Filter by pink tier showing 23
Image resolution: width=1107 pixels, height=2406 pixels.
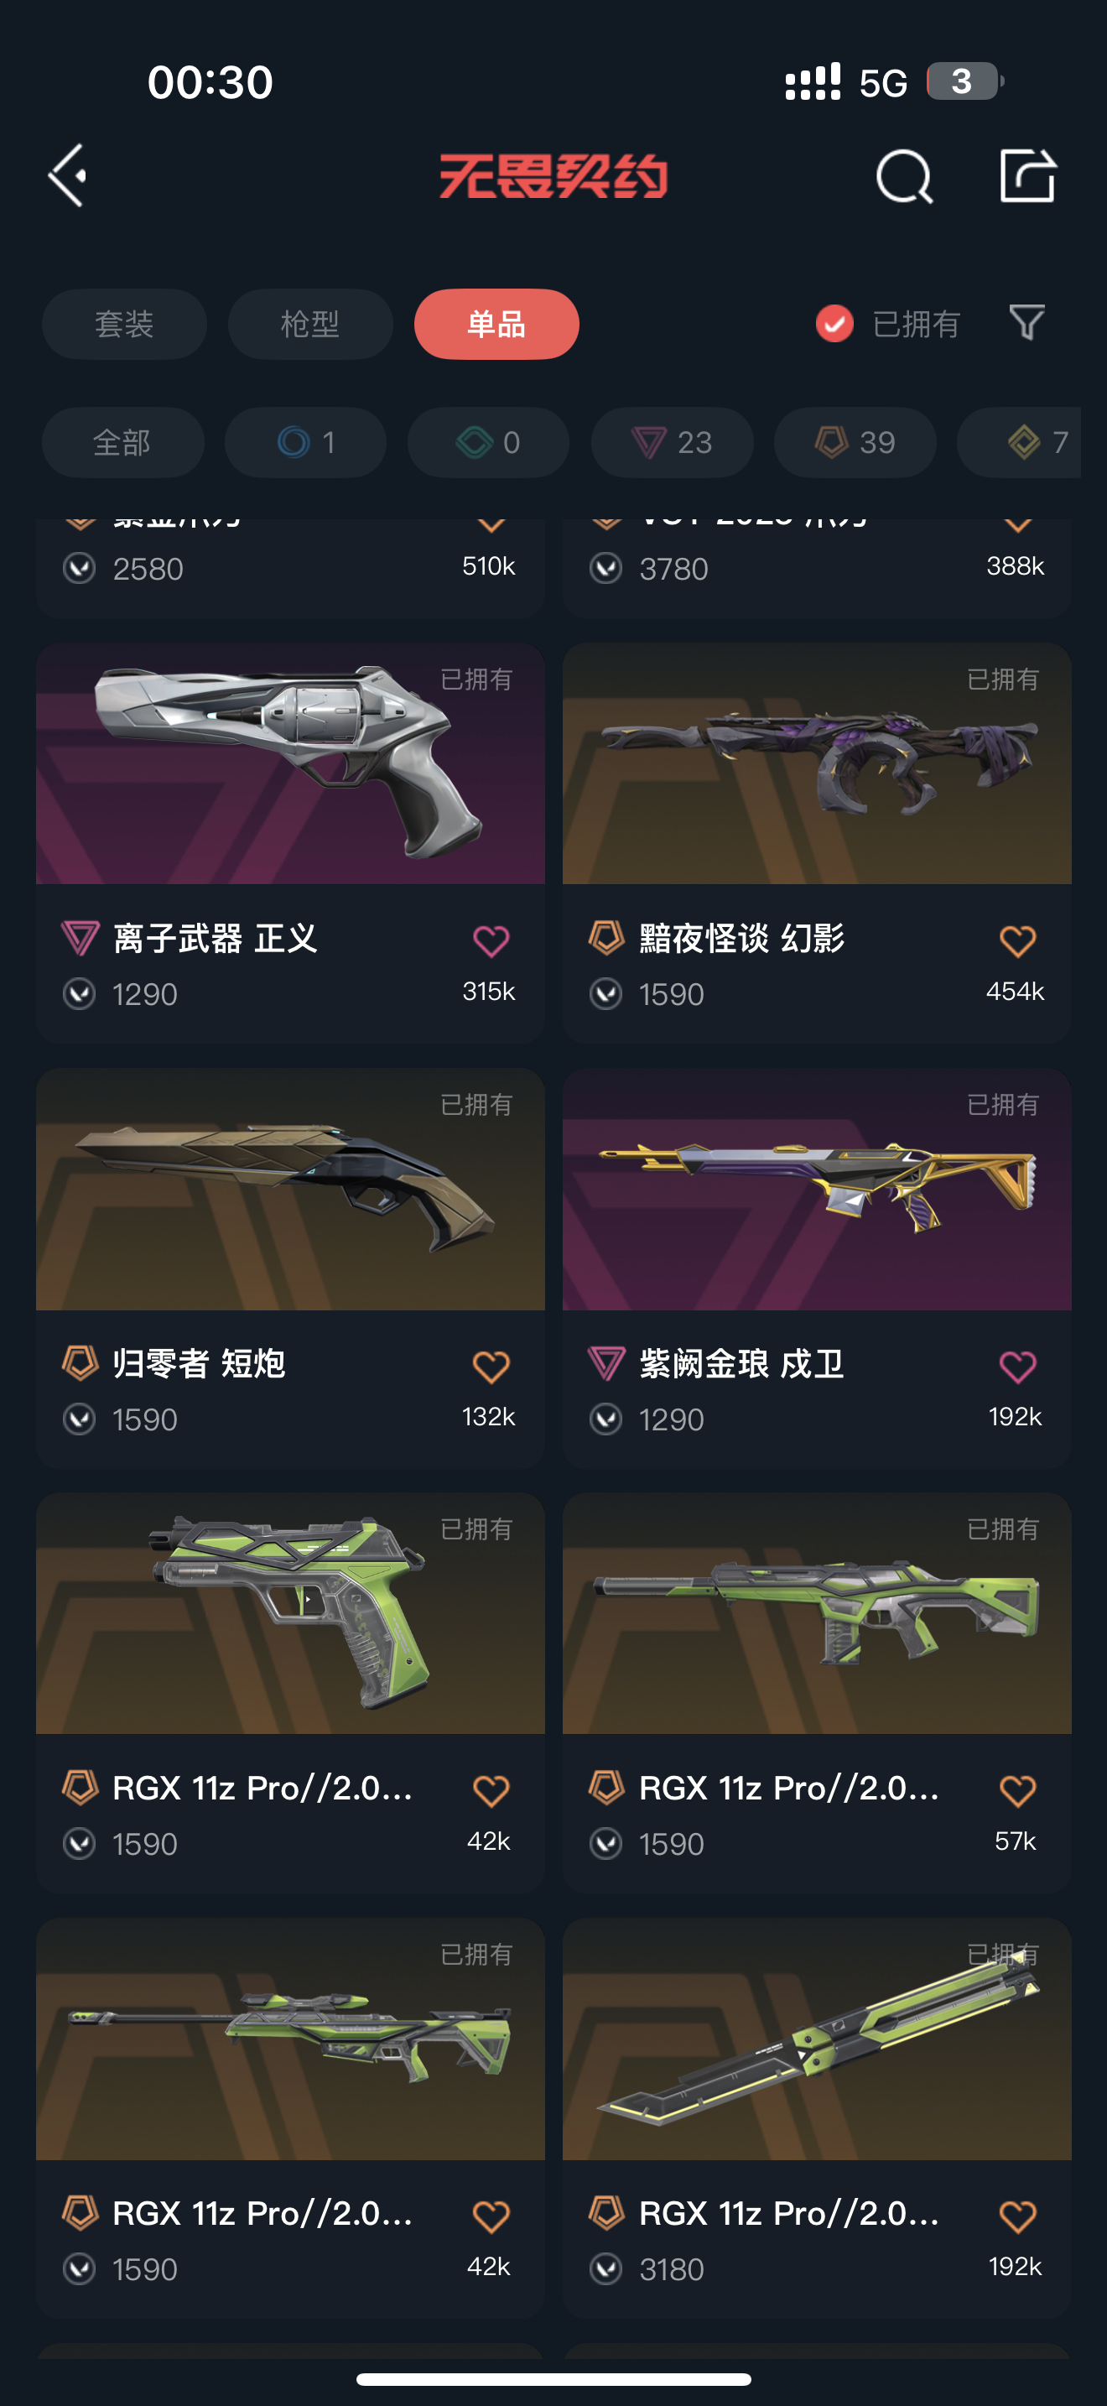672,442
